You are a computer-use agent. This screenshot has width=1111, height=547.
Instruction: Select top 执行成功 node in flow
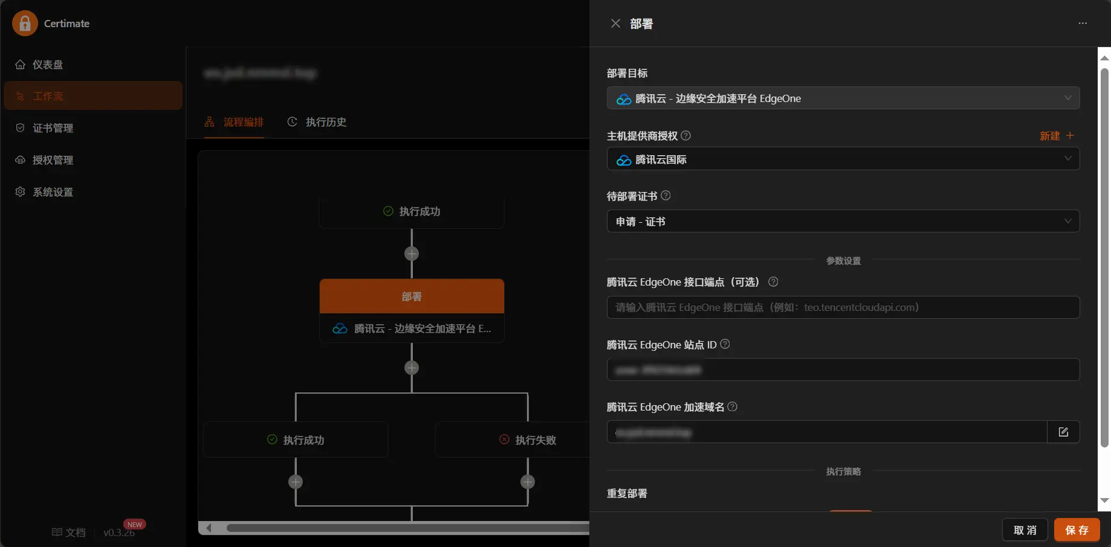412,211
